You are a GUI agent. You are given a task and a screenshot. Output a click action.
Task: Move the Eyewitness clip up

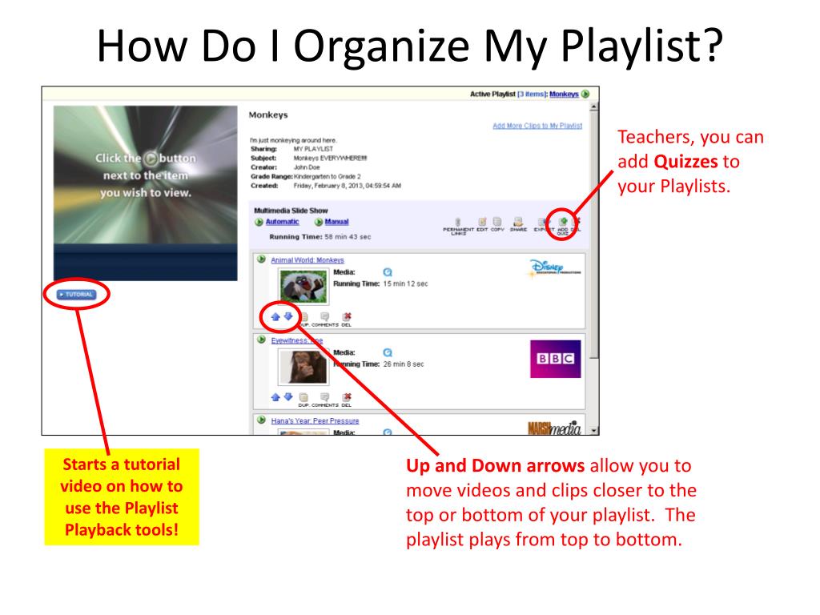(275, 397)
